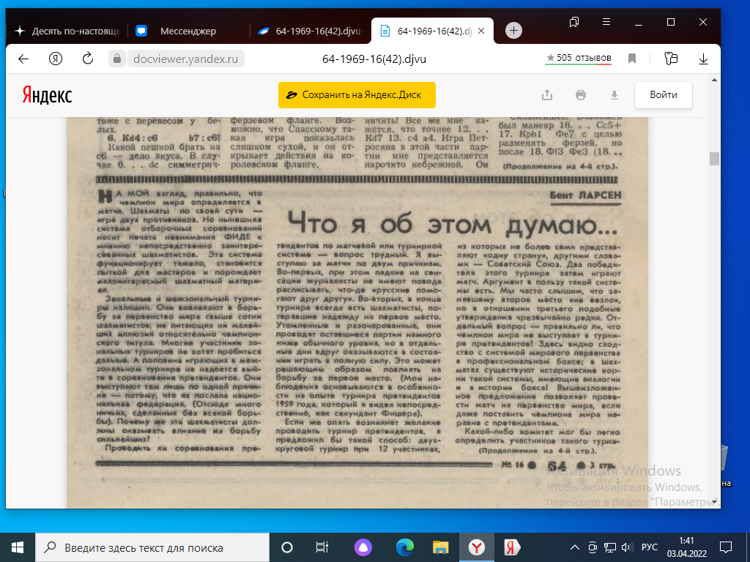The width and height of the screenshot is (750, 562).
Task: Click the network icon in system tray
Action: 610,547
